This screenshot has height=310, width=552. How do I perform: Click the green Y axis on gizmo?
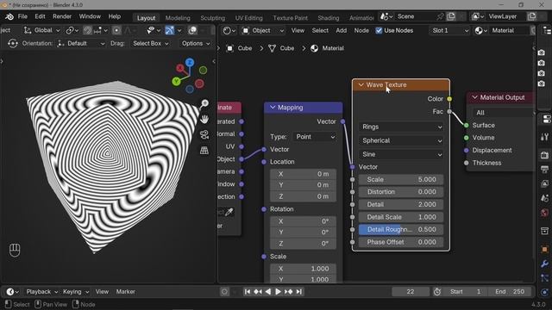tap(176, 82)
